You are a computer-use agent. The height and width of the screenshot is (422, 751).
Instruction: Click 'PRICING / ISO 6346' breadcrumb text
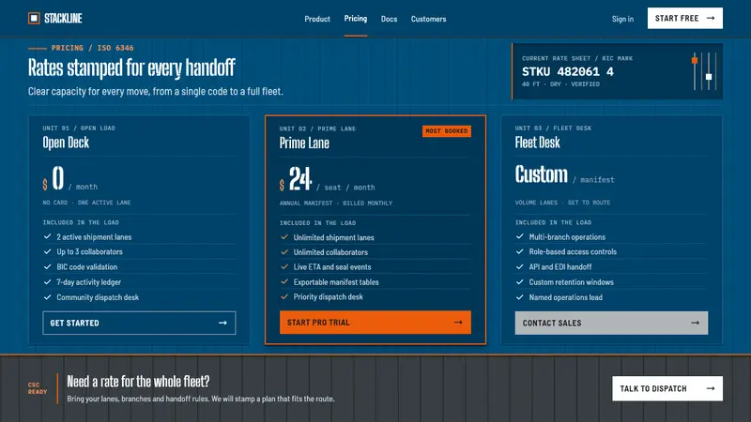click(92, 48)
